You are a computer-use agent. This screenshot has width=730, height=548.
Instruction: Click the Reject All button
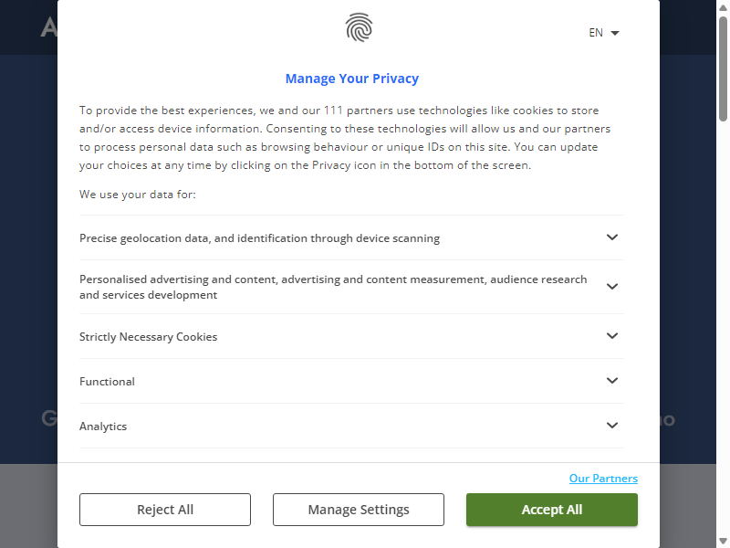point(165,510)
